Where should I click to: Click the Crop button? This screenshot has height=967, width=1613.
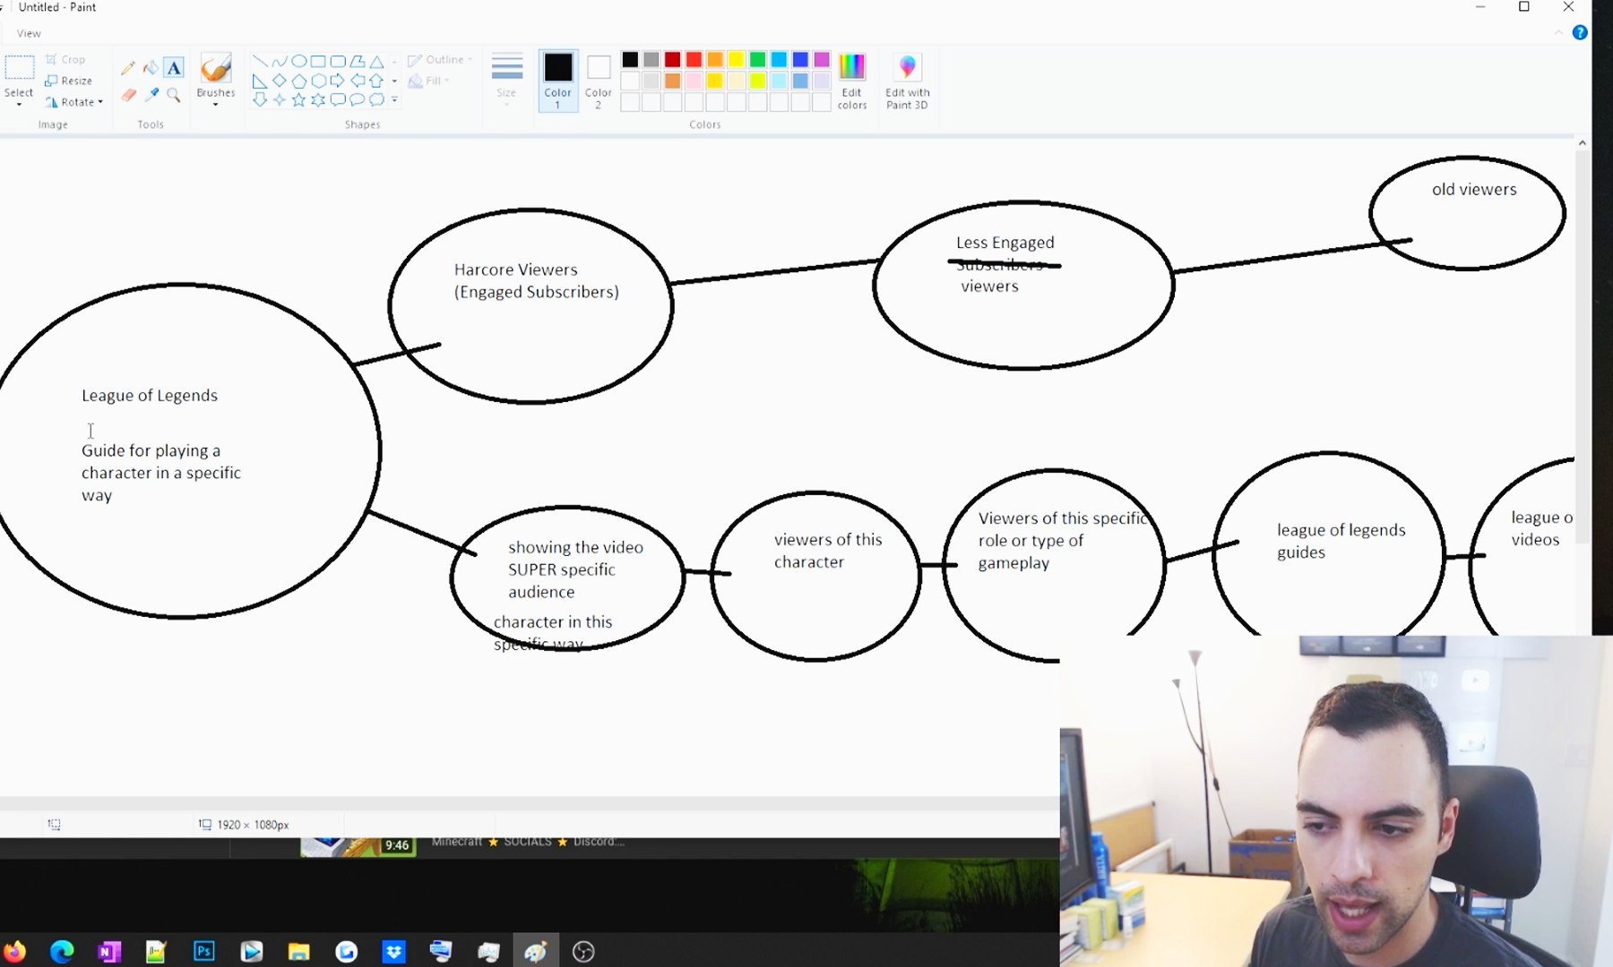click(66, 60)
